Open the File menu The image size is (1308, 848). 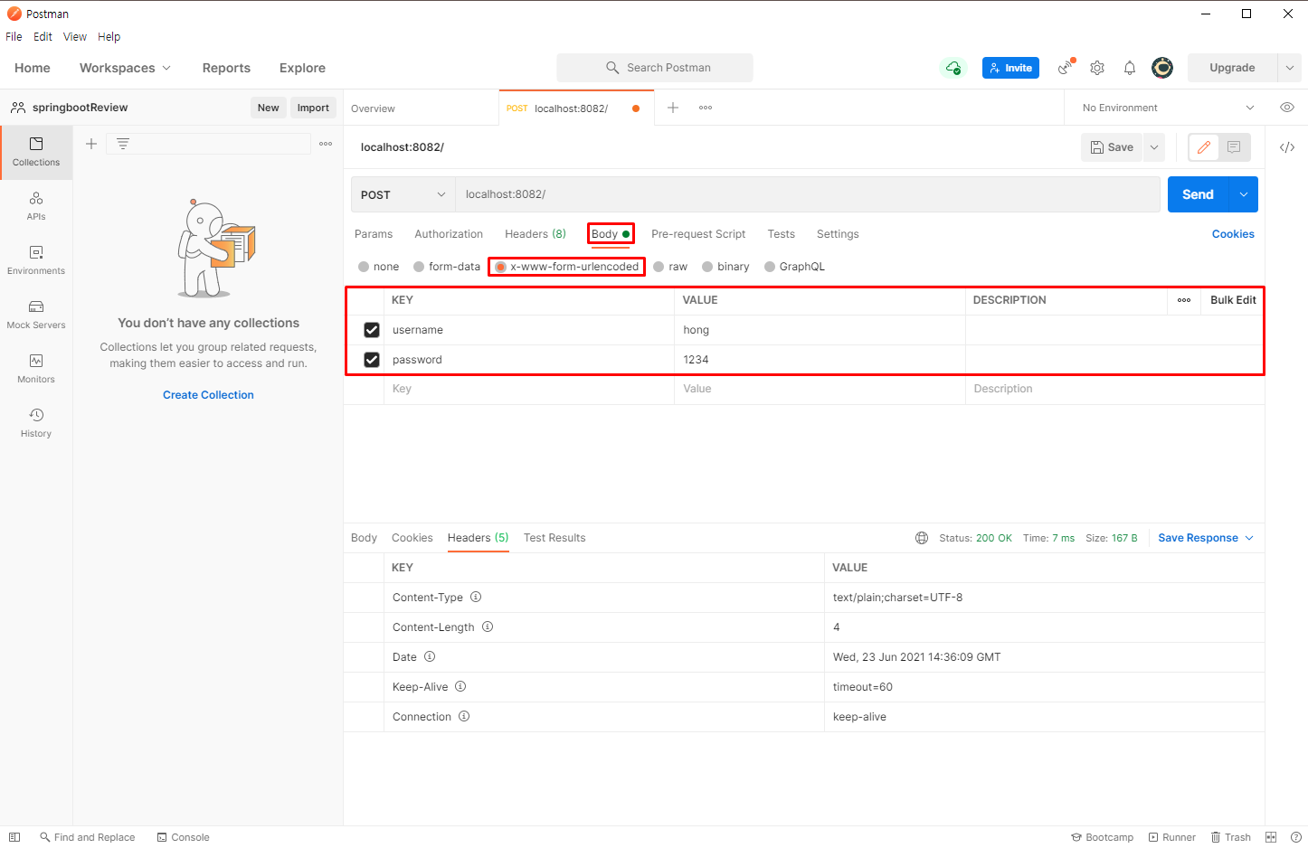[x=14, y=37]
